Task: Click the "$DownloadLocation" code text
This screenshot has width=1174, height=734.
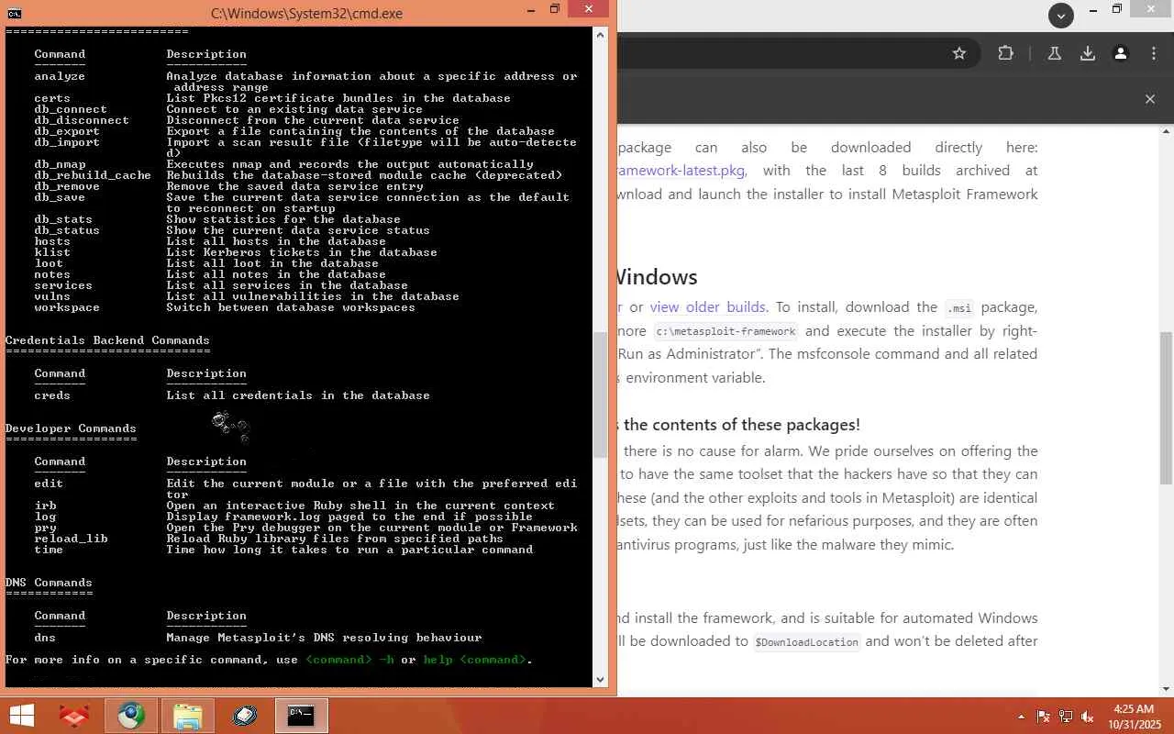Action: click(806, 642)
